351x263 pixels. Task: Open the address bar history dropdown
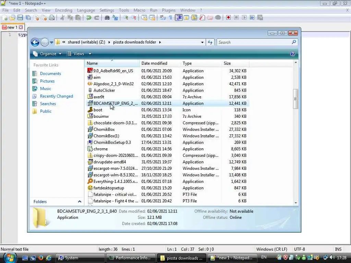coord(202,42)
